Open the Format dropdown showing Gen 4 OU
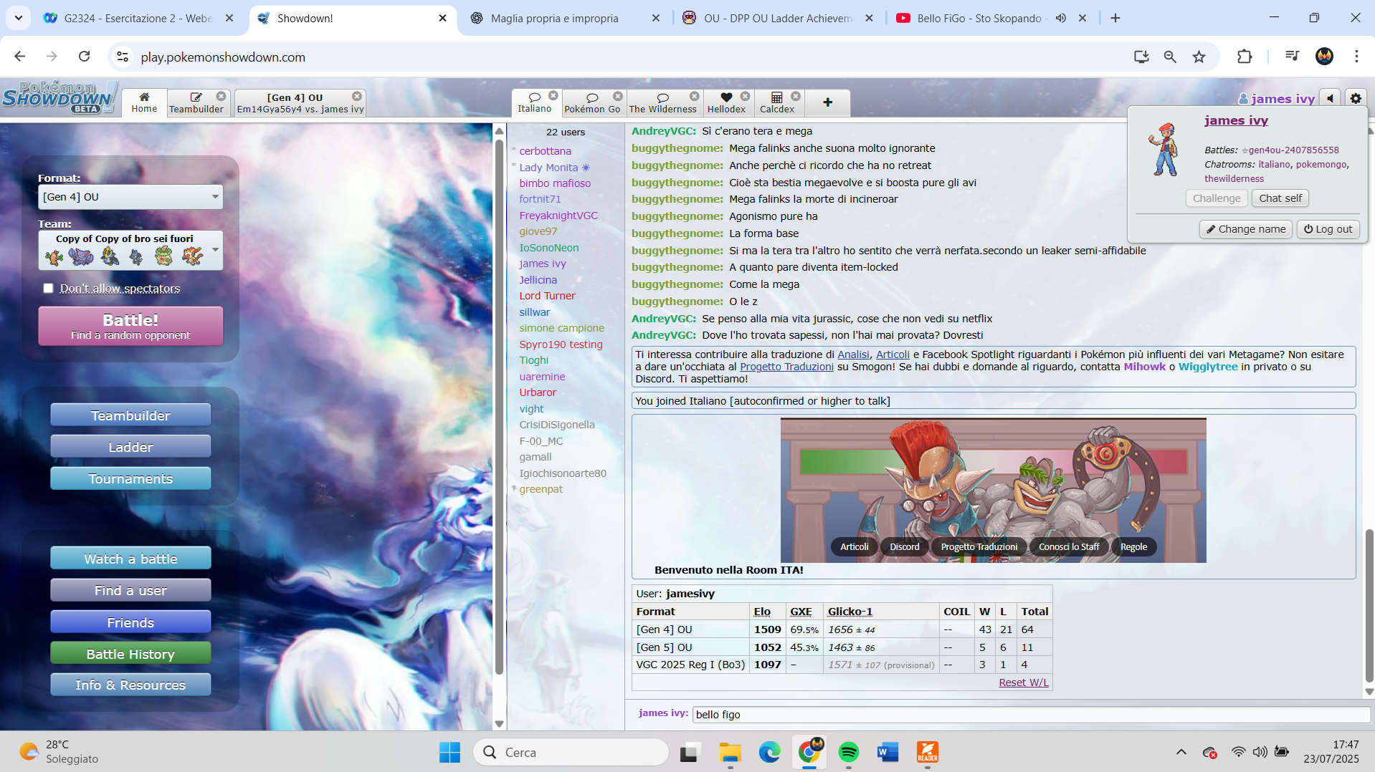The height and width of the screenshot is (772, 1375). 130,197
